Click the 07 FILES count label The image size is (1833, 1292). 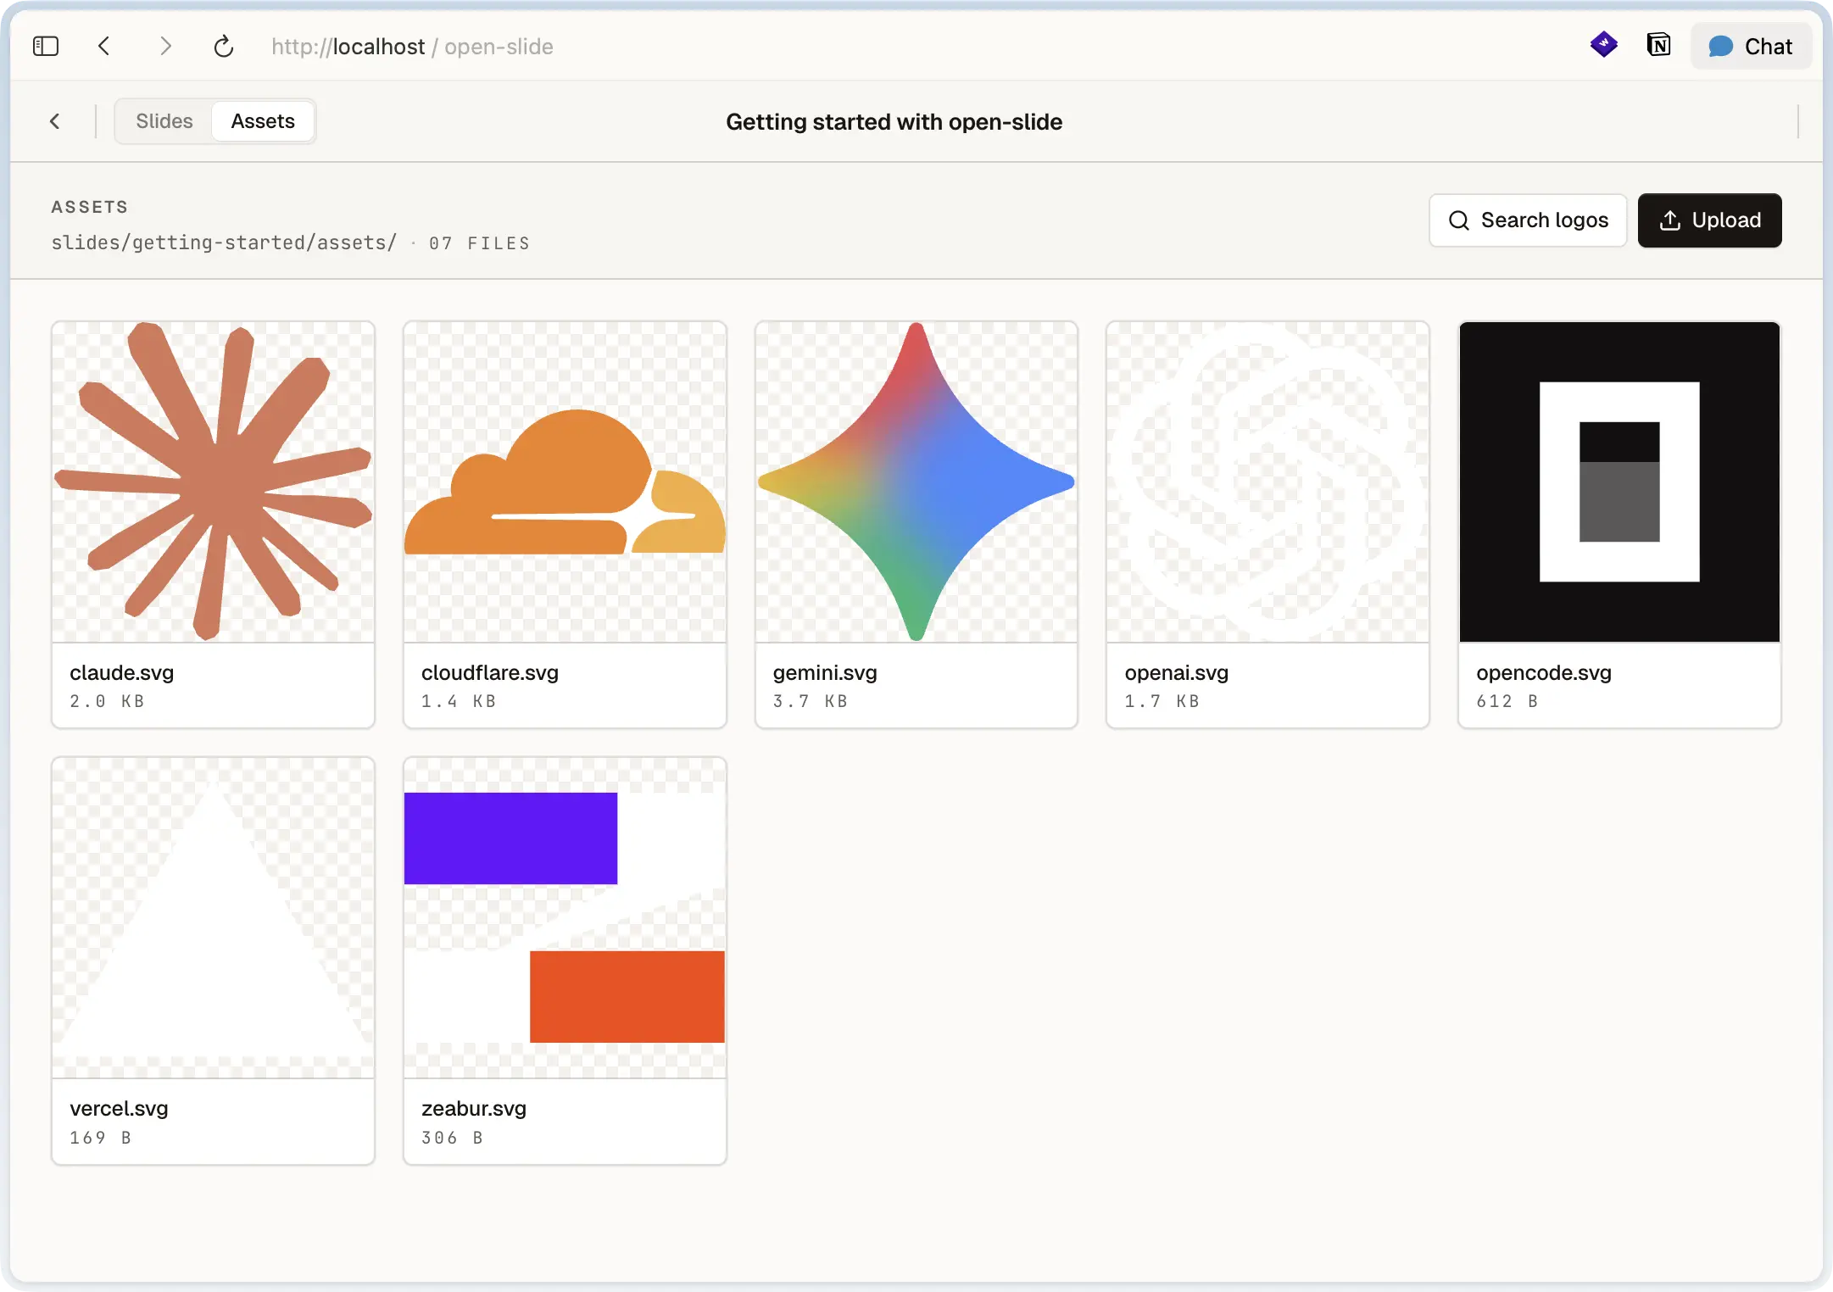click(479, 243)
